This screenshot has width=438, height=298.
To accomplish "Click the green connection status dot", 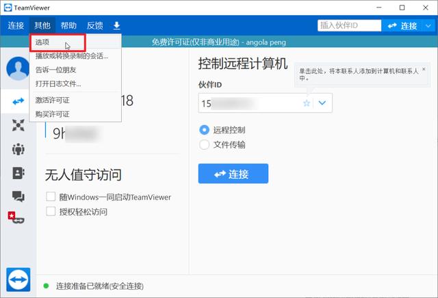I will click(x=46, y=286).
